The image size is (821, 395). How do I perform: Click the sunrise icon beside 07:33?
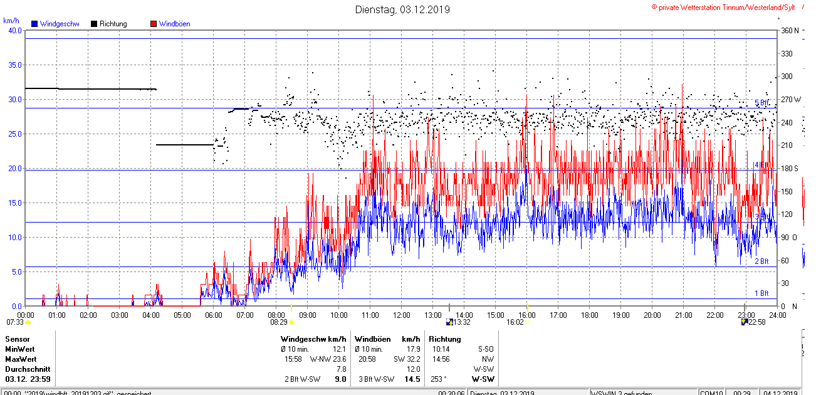(28, 322)
